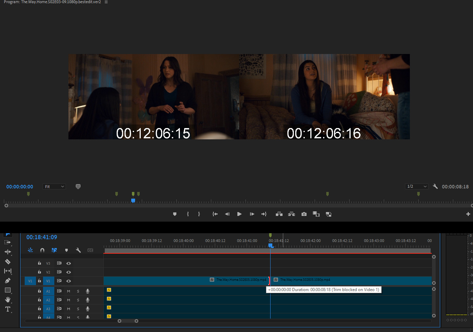Screen dimensions: 473x332
Task: Click the Program monitor playhead
Action: click(133, 200)
